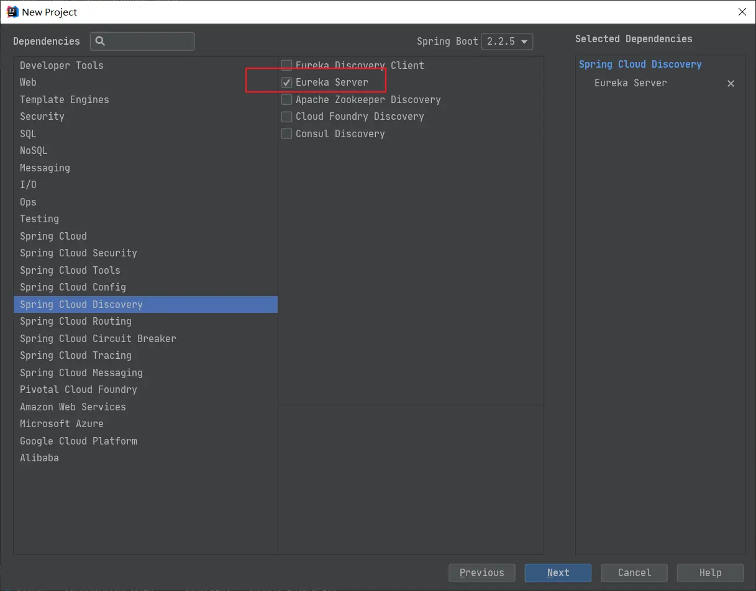Enable the Consul Discovery checkbox
756x591 pixels.
286,133
